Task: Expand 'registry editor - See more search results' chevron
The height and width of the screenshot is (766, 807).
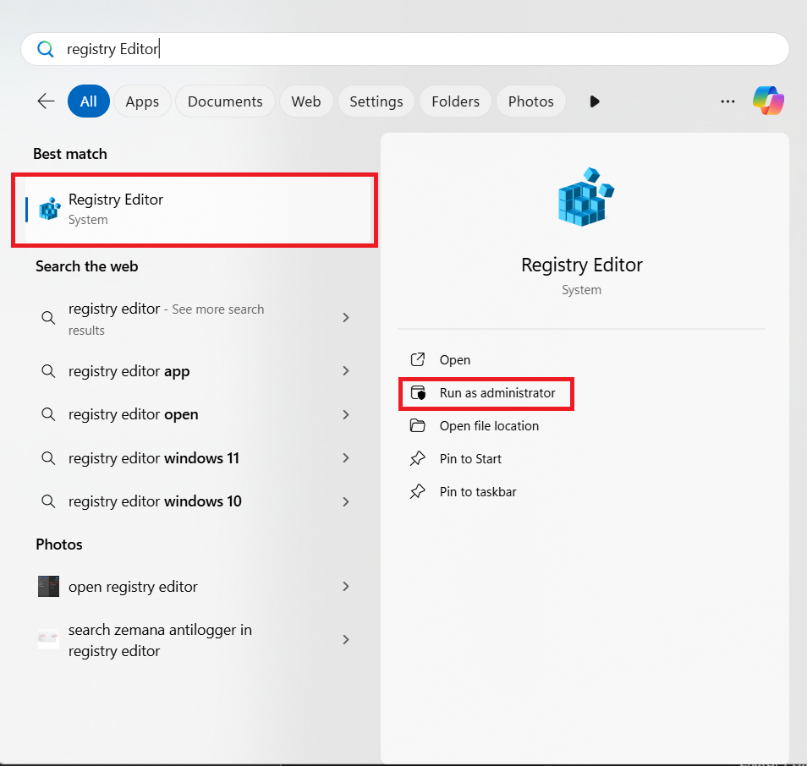Action: tap(346, 317)
